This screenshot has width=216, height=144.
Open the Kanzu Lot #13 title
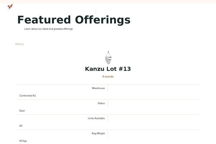[108, 69]
